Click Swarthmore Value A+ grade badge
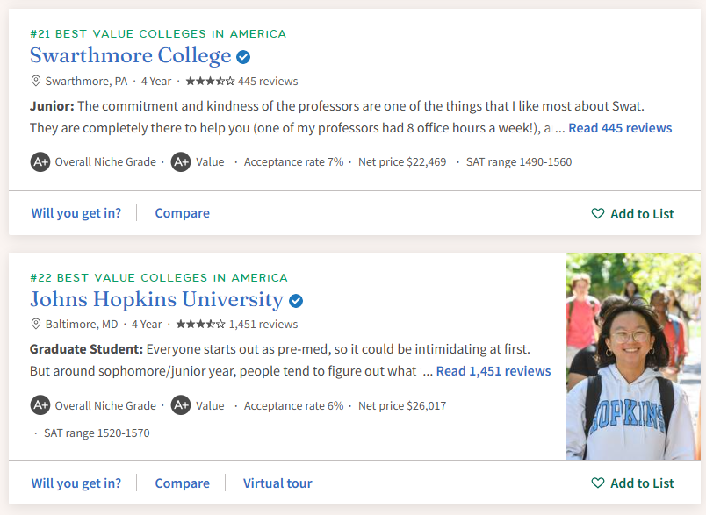 181,161
